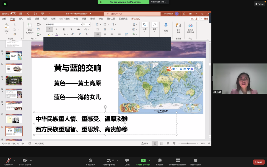This screenshot has height=167, width=267.
Task: Open the font size dropdown
Action: [89, 24]
